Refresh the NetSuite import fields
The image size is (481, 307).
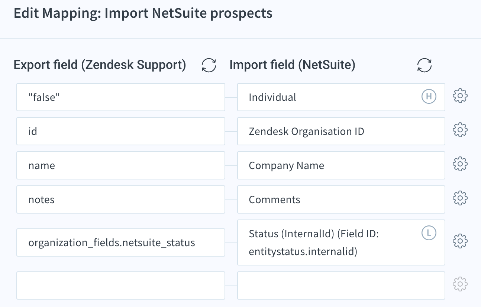(424, 66)
